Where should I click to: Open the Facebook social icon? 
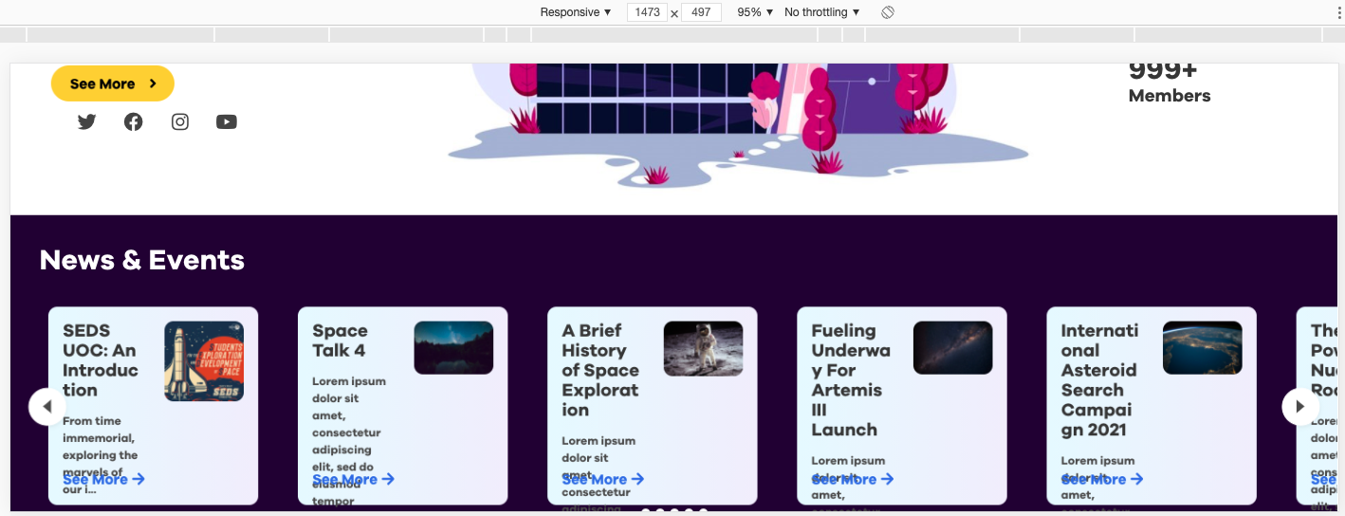pyautogui.click(x=133, y=121)
